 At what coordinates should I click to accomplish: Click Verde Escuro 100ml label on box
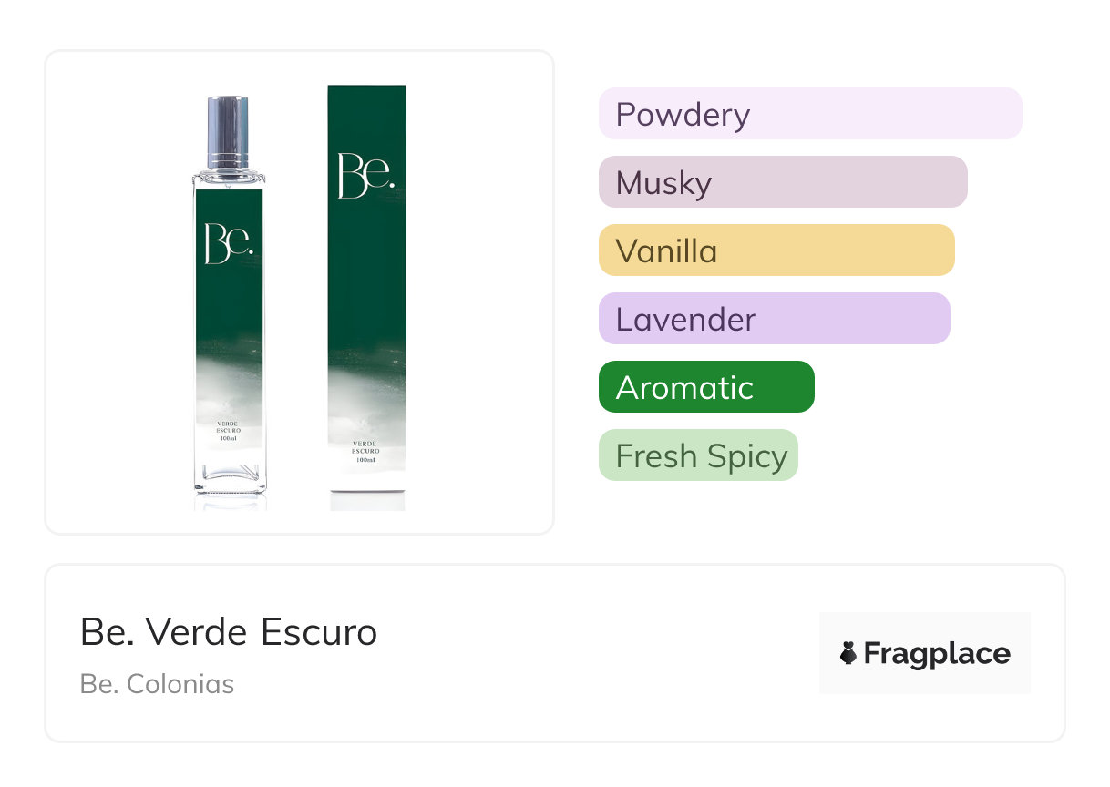tap(366, 452)
